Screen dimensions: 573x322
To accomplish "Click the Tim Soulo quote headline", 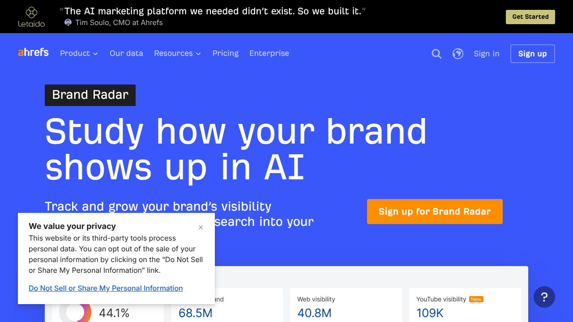I will click(213, 11).
